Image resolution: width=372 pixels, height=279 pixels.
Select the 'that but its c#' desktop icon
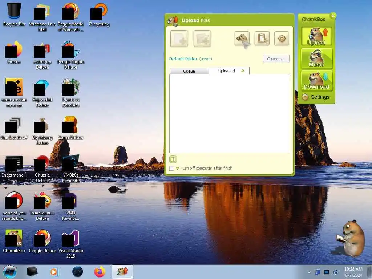(14, 128)
